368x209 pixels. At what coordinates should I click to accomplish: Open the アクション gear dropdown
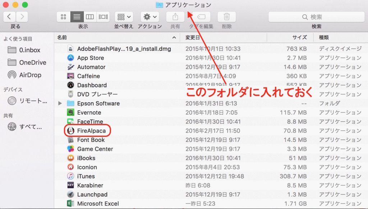tap(150, 16)
